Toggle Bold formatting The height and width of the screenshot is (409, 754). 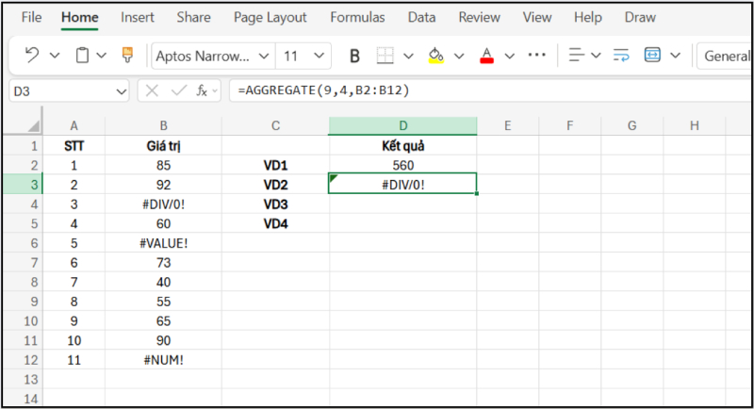(x=354, y=57)
